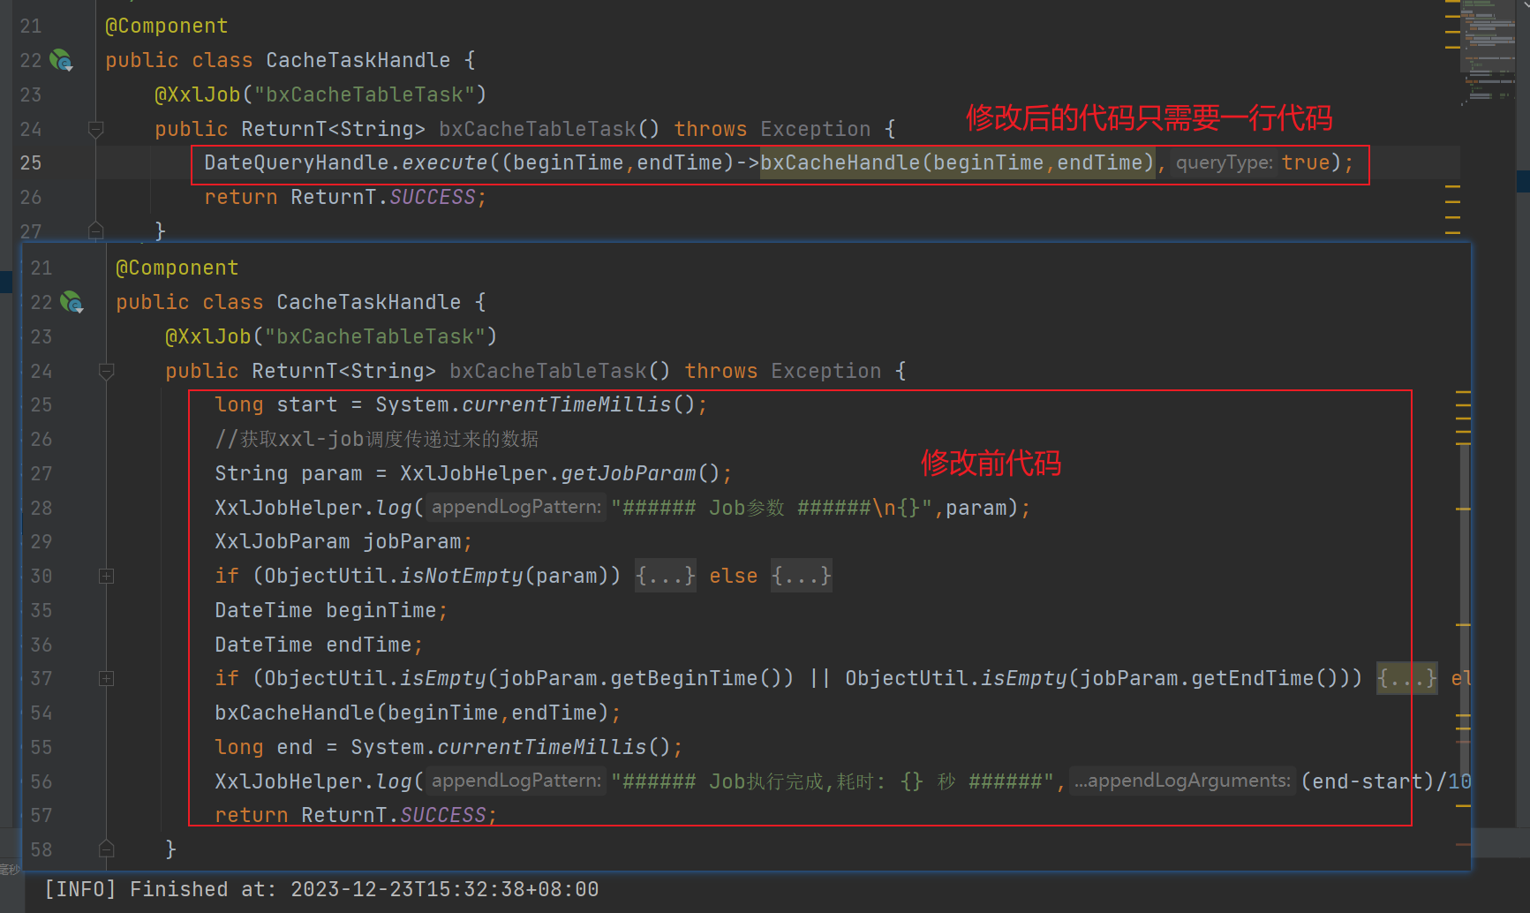Click getJobParam on line 27

(629, 473)
